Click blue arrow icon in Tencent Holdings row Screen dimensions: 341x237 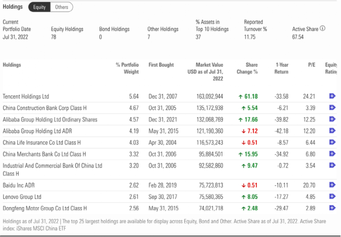pos(332,96)
